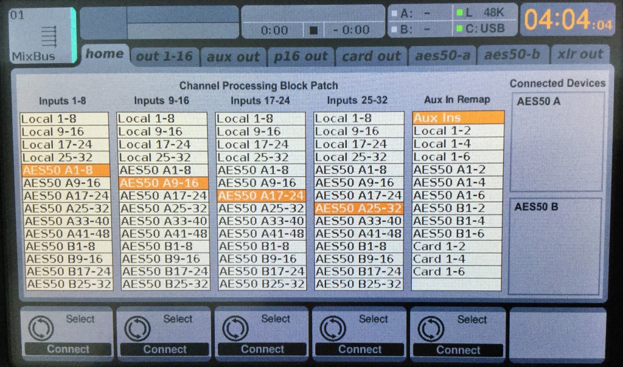Click the green L sync indicator
Screen dimensions: 623x367
(x=459, y=13)
